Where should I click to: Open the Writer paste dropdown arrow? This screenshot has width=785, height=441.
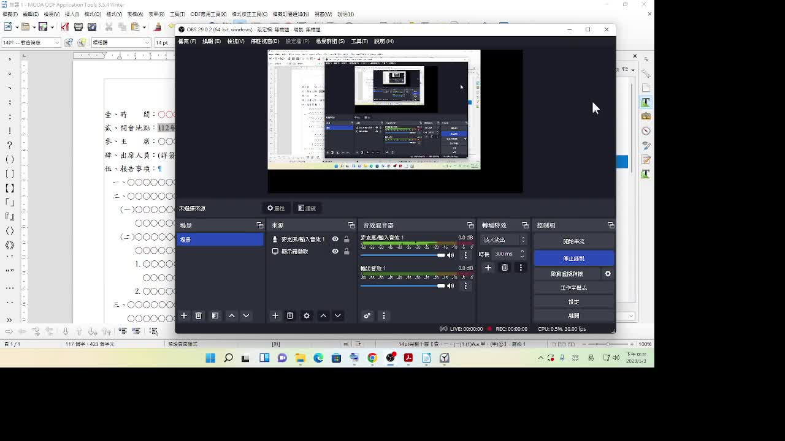point(144,26)
